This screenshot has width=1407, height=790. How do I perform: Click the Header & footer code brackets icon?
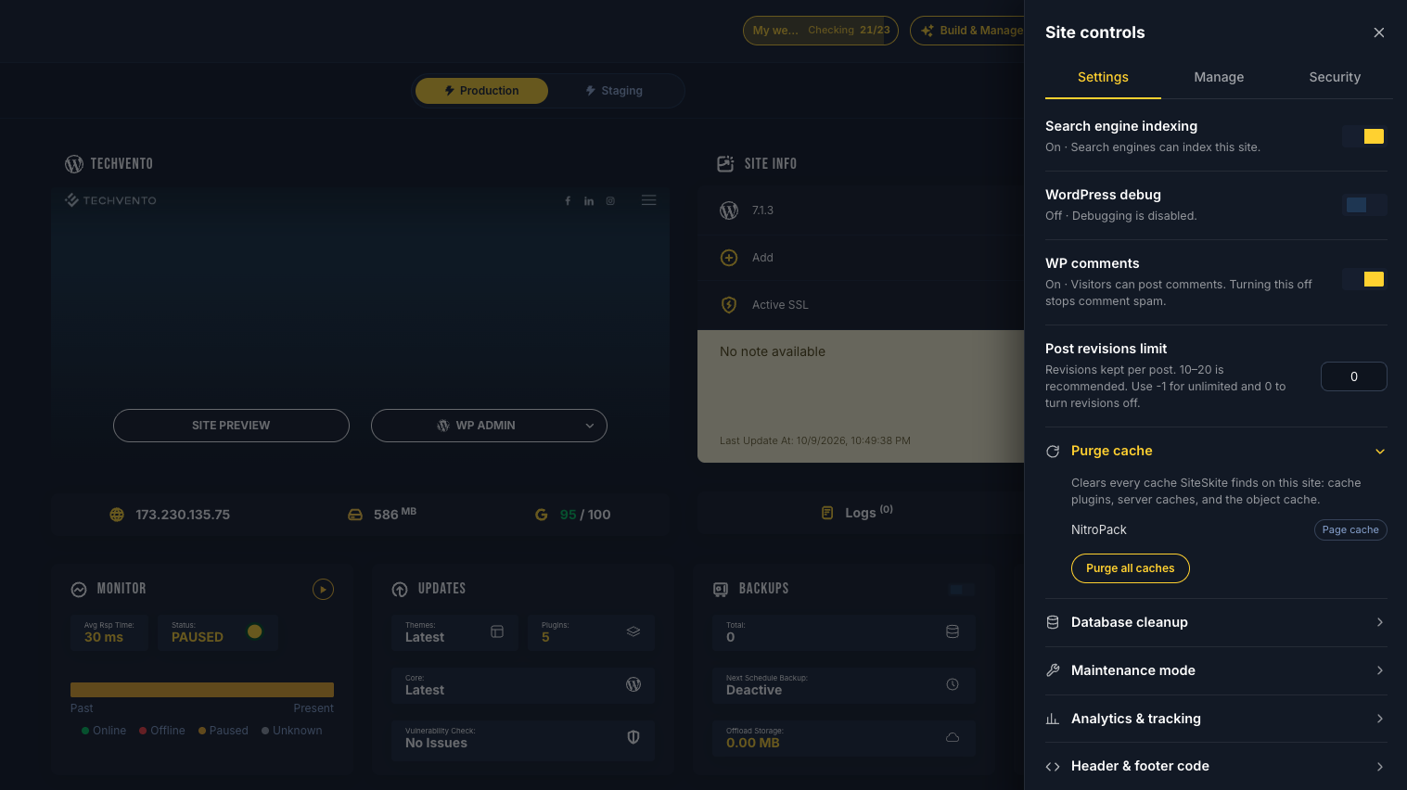pos(1053,767)
